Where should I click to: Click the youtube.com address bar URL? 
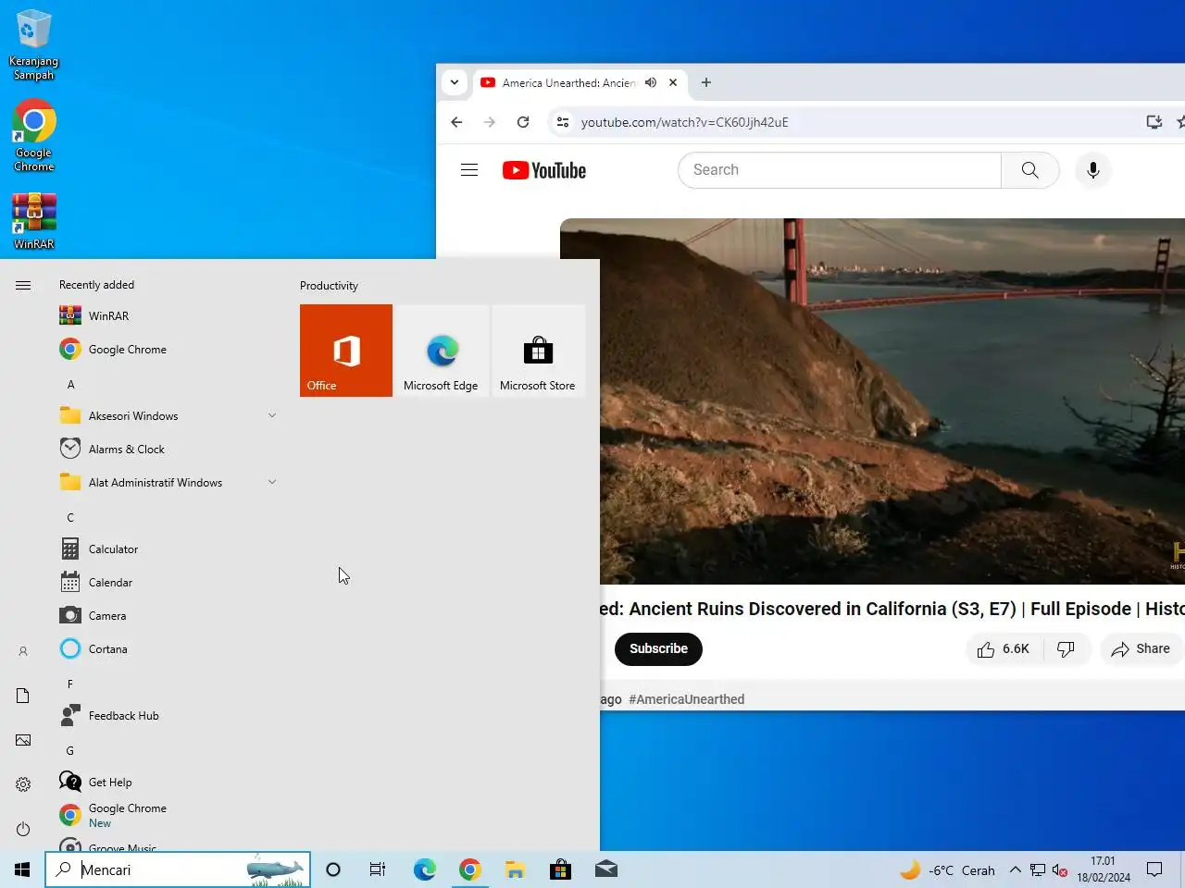click(685, 122)
